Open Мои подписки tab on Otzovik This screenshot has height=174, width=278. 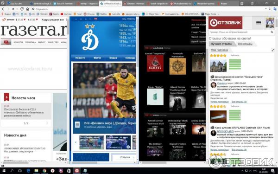pos(219,50)
